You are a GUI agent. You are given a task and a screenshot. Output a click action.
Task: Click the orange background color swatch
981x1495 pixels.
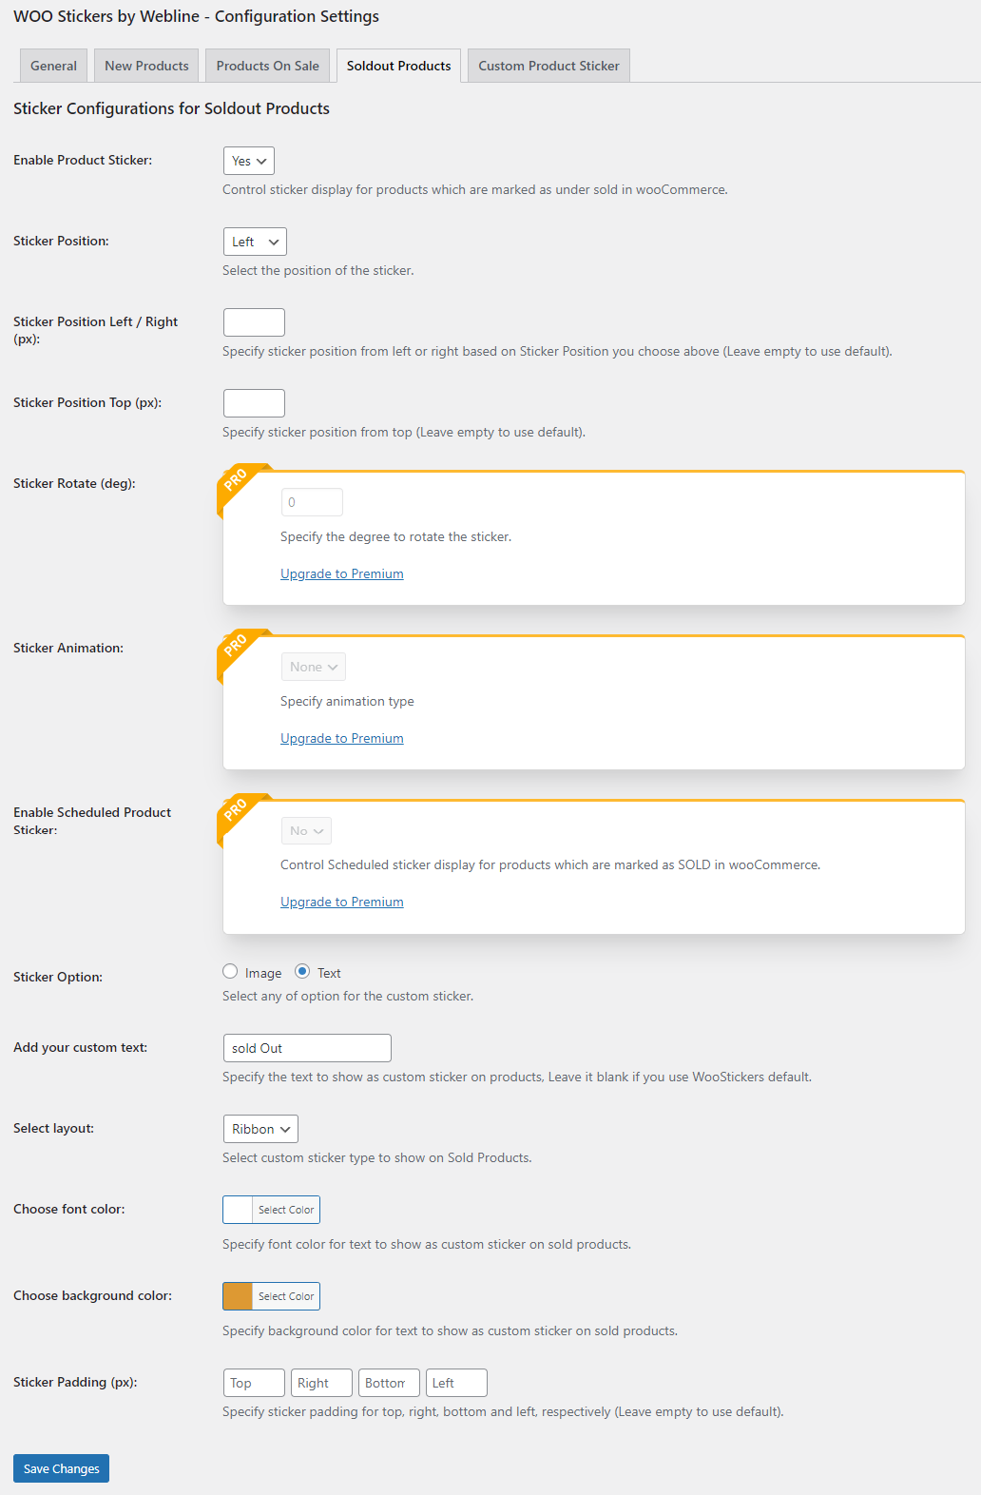[238, 1296]
